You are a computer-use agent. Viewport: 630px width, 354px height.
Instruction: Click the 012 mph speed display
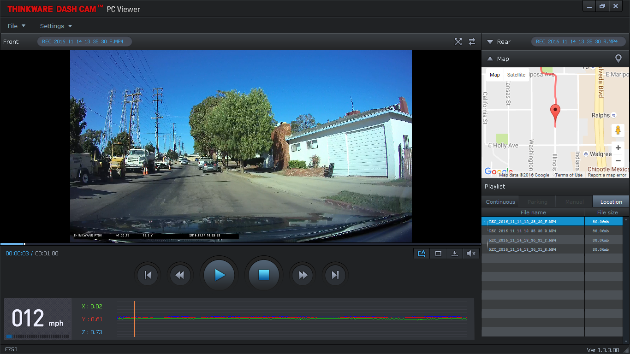pos(38,318)
